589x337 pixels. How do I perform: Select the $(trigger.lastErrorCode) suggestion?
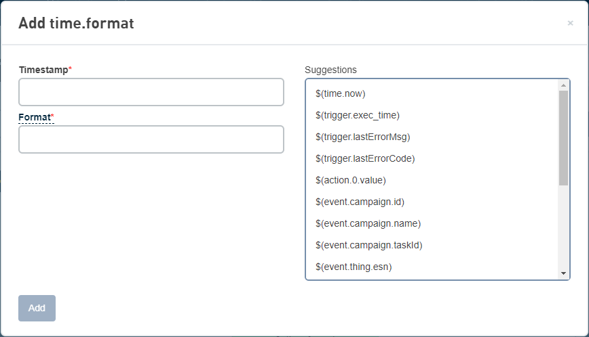pyautogui.click(x=365, y=158)
